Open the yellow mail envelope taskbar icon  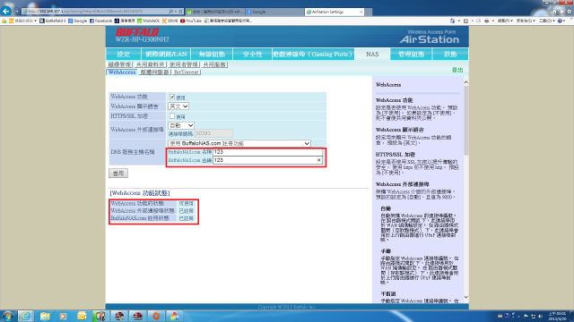click(x=82, y=316)
